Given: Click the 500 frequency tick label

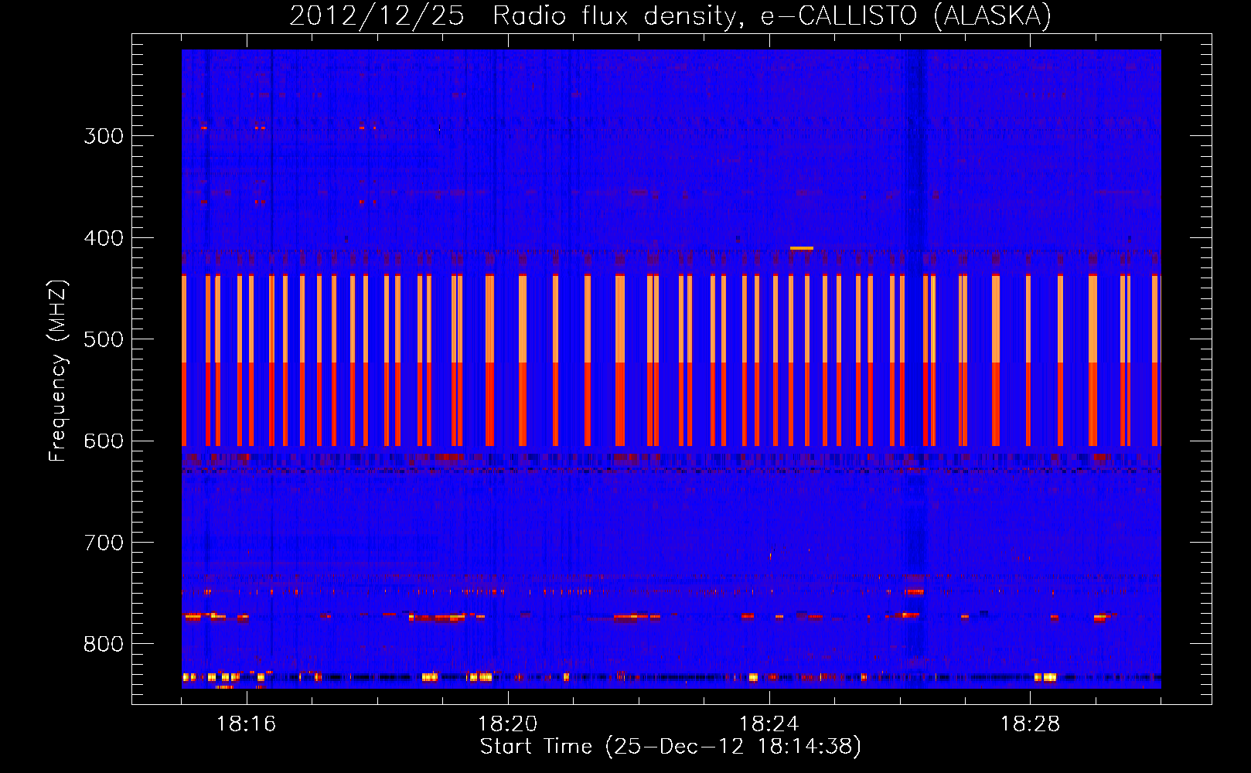Looking at the screenshot, I should click(104, 339).
